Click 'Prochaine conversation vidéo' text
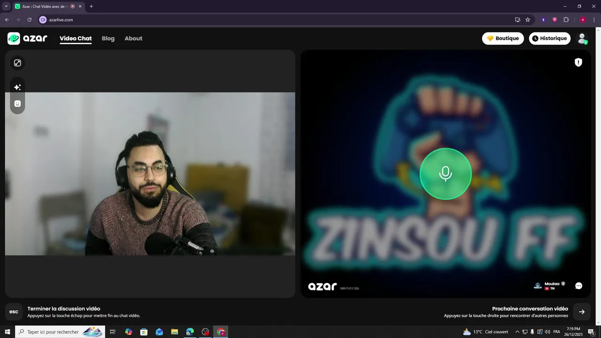This screenshot has height=338, width=601. click(x=530, y=308)
